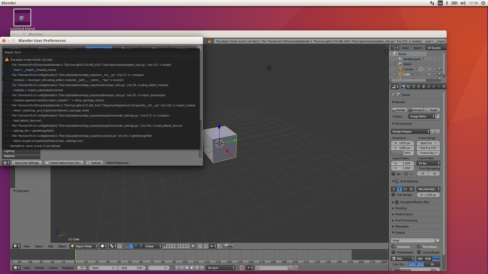Open the Display Image Editor dropdown

tap(422, 116)
